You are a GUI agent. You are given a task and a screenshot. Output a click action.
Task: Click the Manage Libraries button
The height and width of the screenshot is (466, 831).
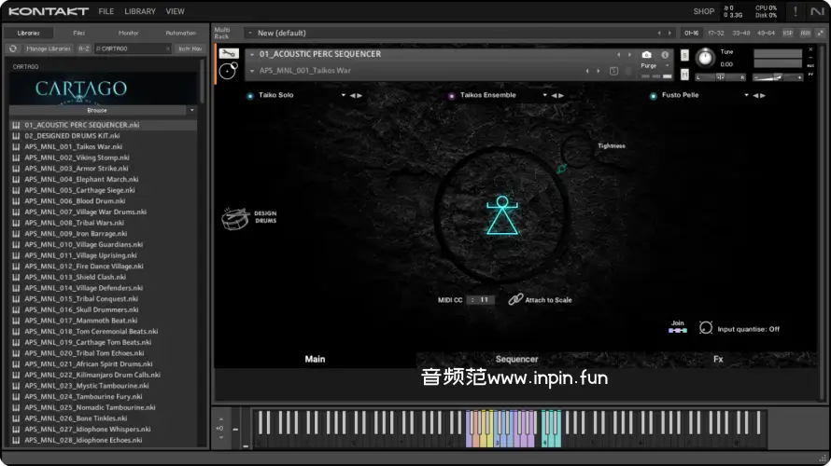(47, 48)
